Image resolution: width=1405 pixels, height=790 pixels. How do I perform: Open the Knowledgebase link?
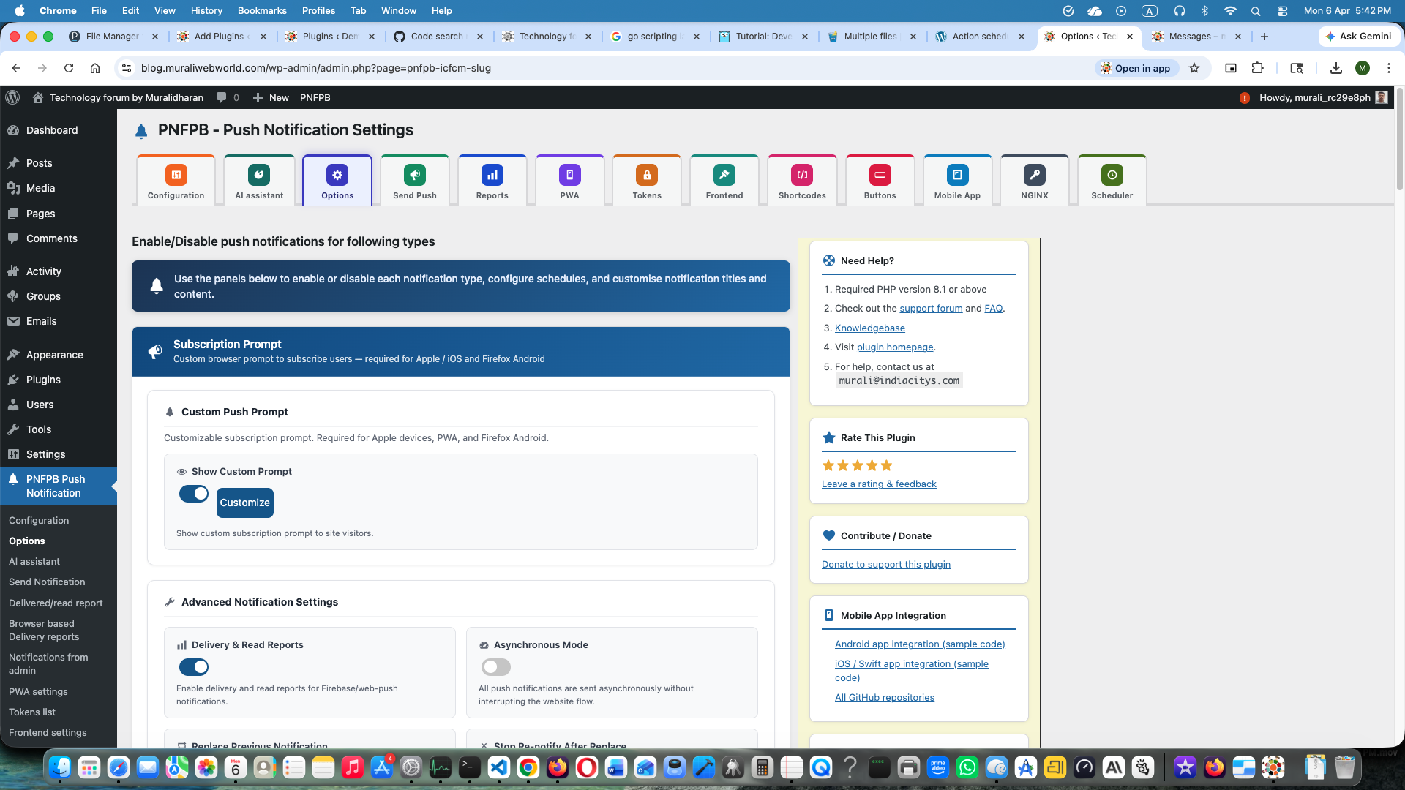point(869,328)
